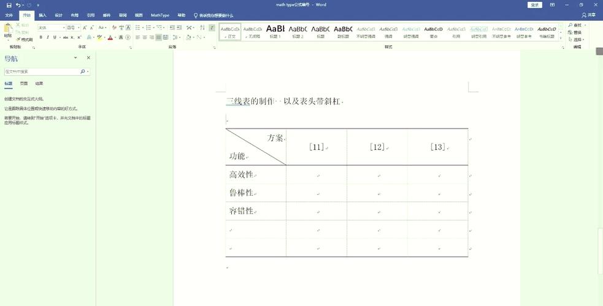Click the subscript icon
The width and height of the screenshot is (603, 306).
click(72, 37)
